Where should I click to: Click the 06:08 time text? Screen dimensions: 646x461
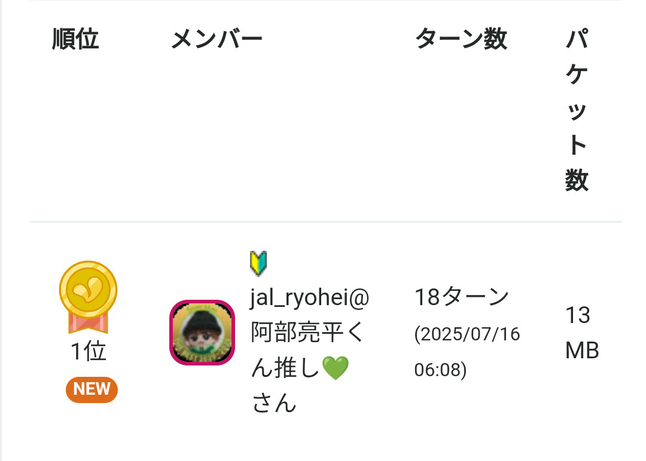440,370
